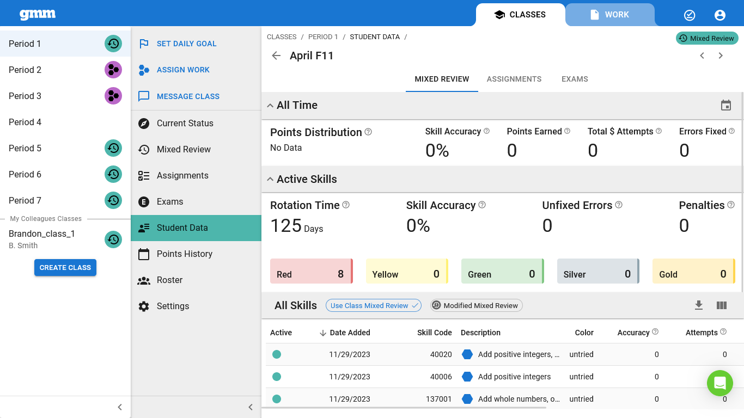
Task: Collapse the Active Skills section
Action: [270, 179]
